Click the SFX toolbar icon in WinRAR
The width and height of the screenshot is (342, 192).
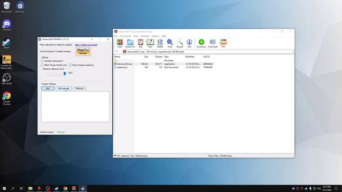tap(223, 43)
